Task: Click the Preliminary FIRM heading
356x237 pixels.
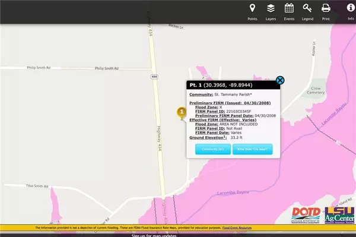Action: pyautogui.click(x=230, y=103)
